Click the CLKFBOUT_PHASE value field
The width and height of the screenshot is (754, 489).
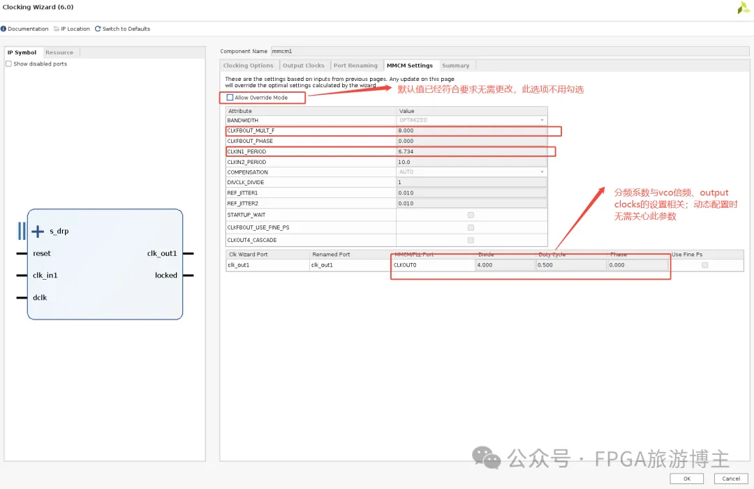[x=472, y=141]
